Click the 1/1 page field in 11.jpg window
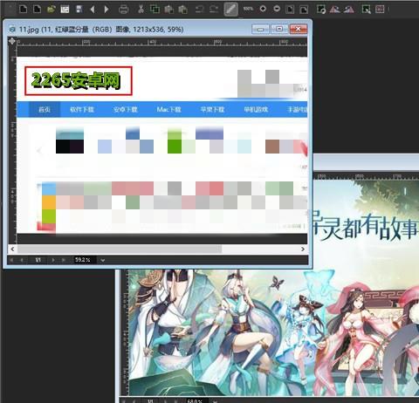This screenshot has height=403, width=419. coord(38,260)
